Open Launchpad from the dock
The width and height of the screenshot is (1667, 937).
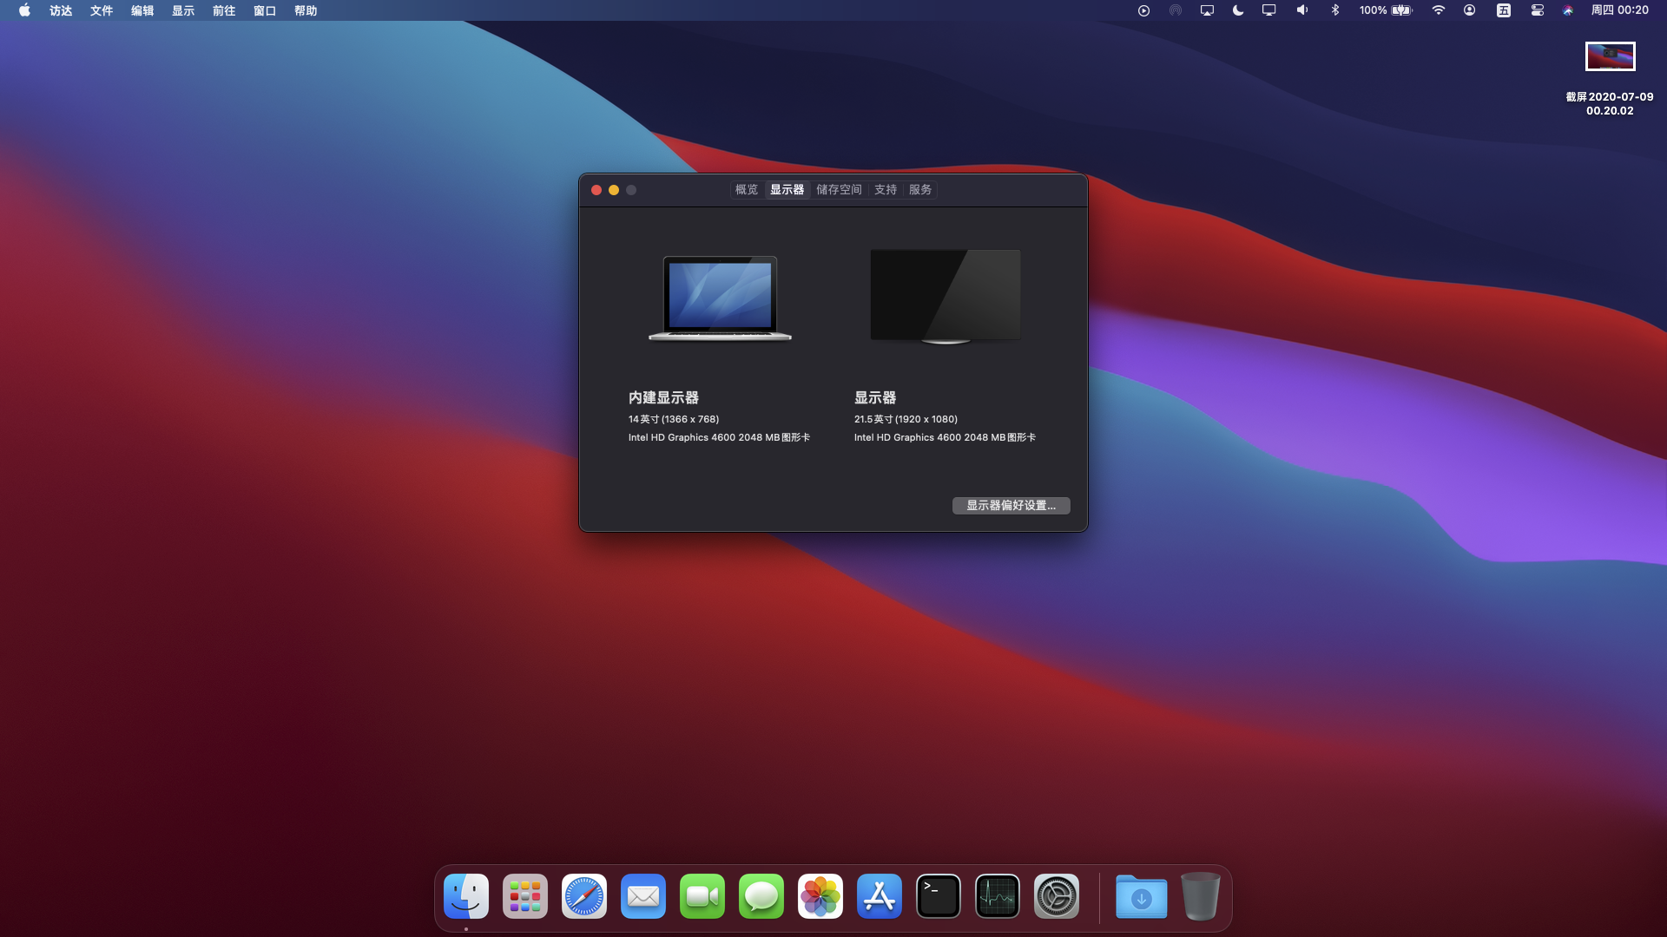pyautogui.click(x=525, y=896)
